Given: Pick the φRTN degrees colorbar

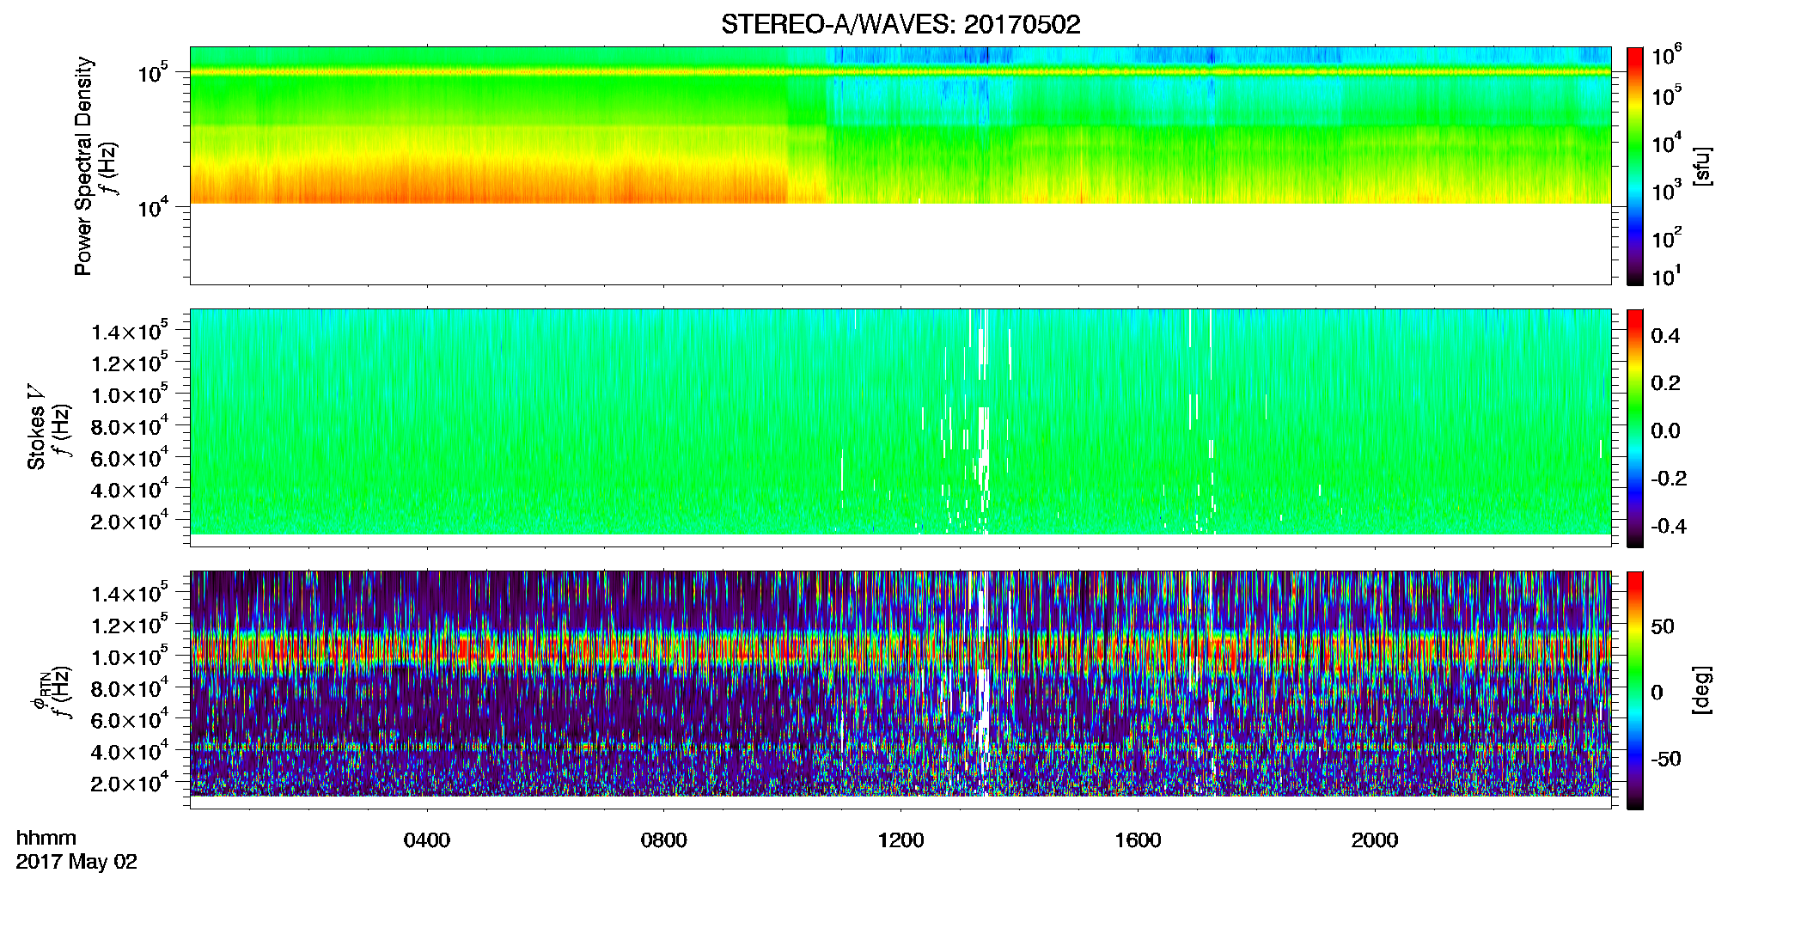Looking at the screenshot, I should (x=1635, y=690).
